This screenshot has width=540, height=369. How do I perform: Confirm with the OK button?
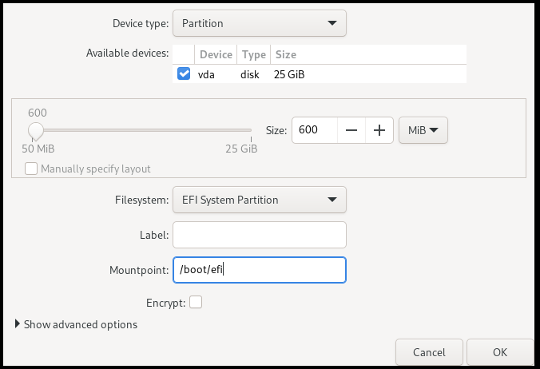(x=499, y=351)
